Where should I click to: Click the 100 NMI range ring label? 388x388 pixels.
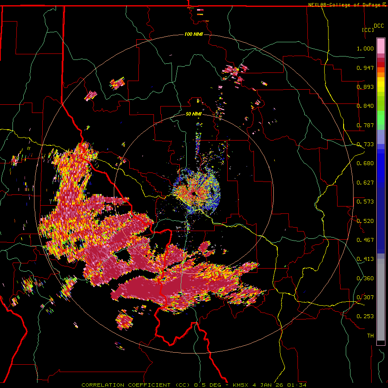click(x=194, y=34)
